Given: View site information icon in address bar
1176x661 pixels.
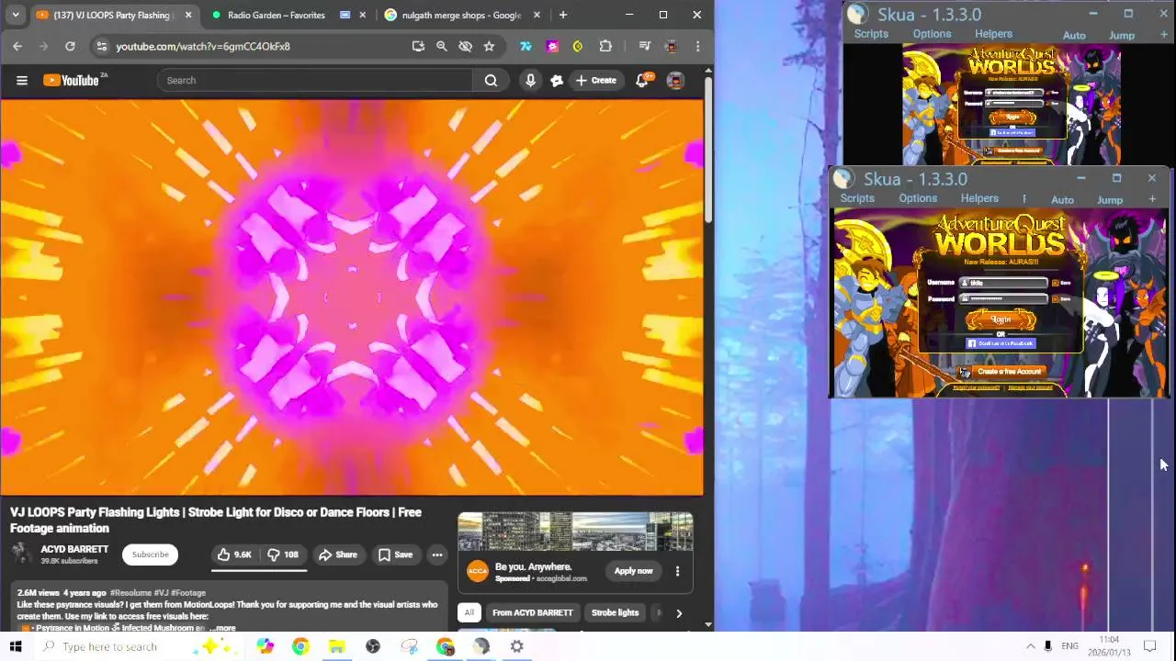Looking at the screenshot, I should point(101,46).
